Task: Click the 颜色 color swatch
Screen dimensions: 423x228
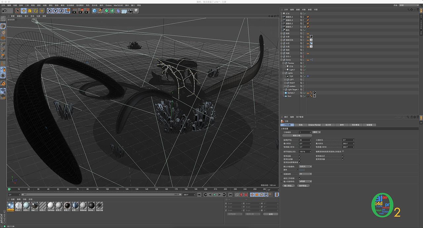Action: point(302,170)
